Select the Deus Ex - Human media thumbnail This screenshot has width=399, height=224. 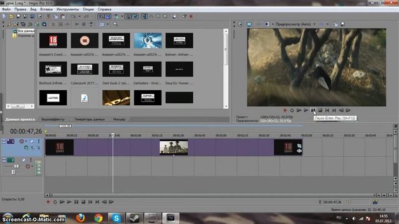pos(179,69)
